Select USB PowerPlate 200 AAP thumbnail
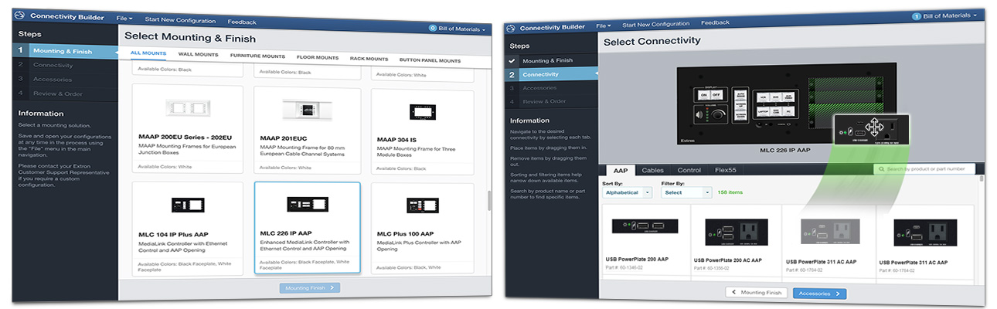 (x=645, y=226)
